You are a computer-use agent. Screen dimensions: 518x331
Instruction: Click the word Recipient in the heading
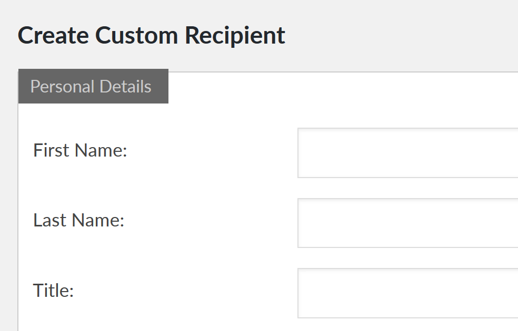click(x=235, y=36)
